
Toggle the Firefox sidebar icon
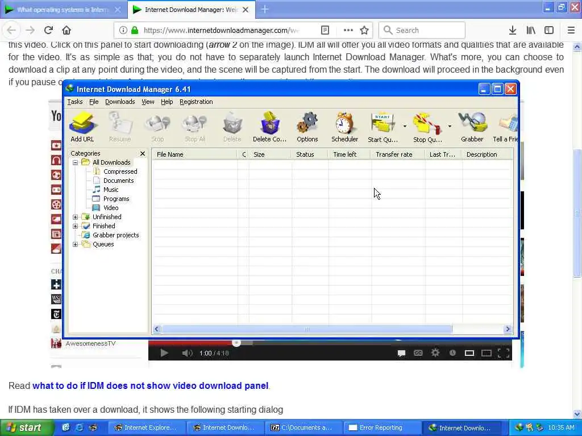point(549,31)
